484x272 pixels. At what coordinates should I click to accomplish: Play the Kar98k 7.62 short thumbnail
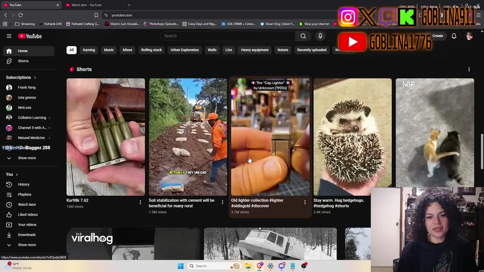[x=105, y=137]
